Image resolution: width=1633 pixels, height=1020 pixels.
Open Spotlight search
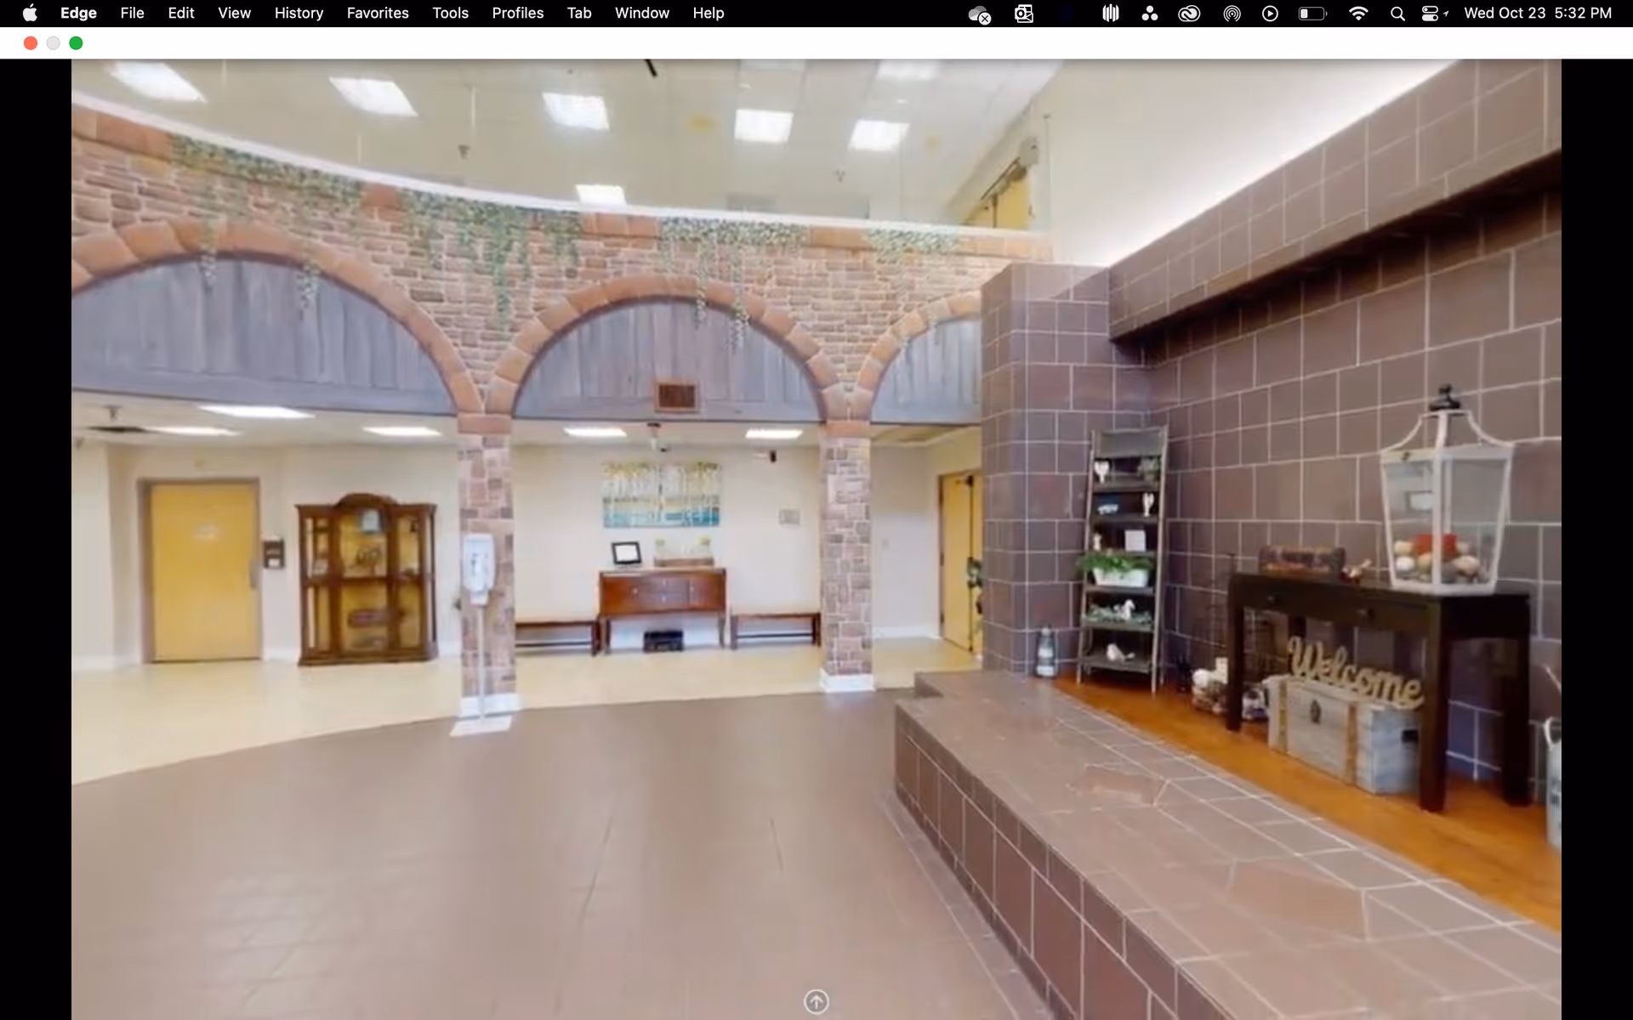pyautogui.click(x=1397, y=14)
